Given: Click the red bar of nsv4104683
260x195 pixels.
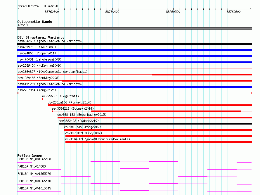Looking at the screenshot, I should point(159,142).
